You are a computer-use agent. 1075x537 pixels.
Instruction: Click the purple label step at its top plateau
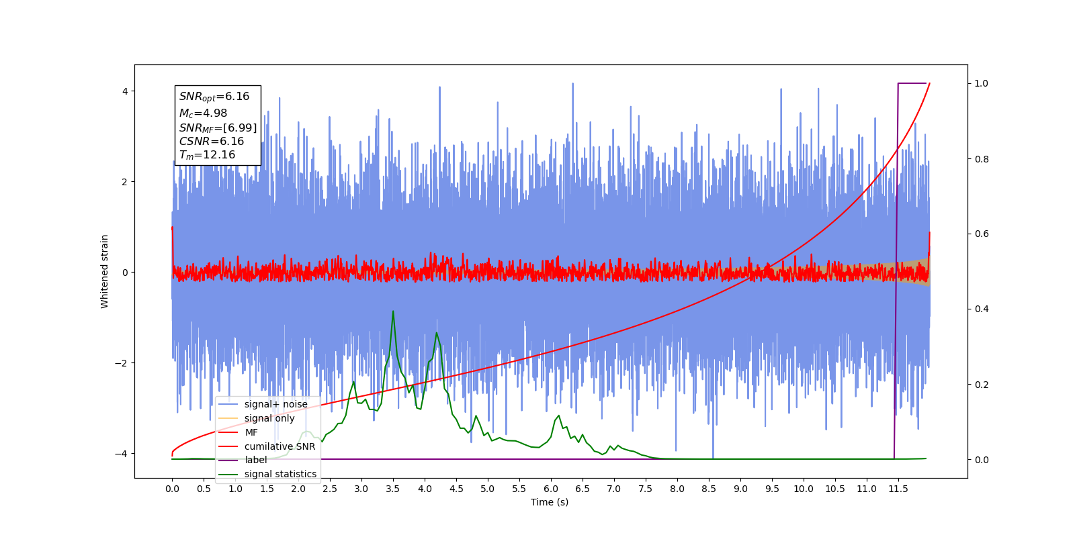tap(912, 83)
